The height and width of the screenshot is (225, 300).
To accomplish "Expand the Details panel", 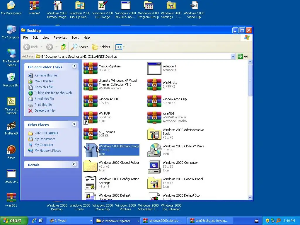I will [x=74, y=164].
